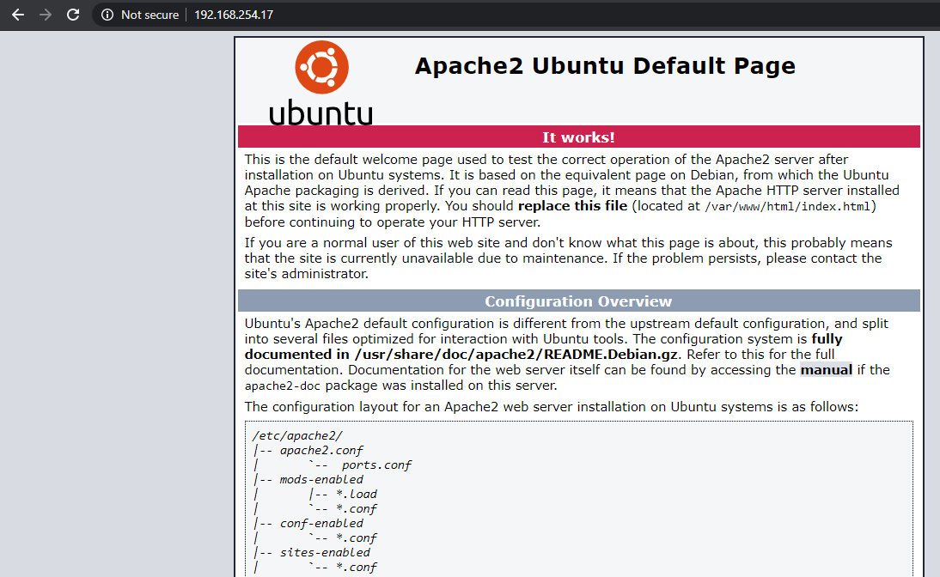Viewport: 940px width, 577px height.
Task: Click "apache2.conf" in the config tree
Action: (321, 450)
